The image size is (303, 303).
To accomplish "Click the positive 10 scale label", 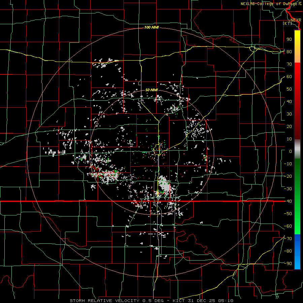I will (289, 139).
